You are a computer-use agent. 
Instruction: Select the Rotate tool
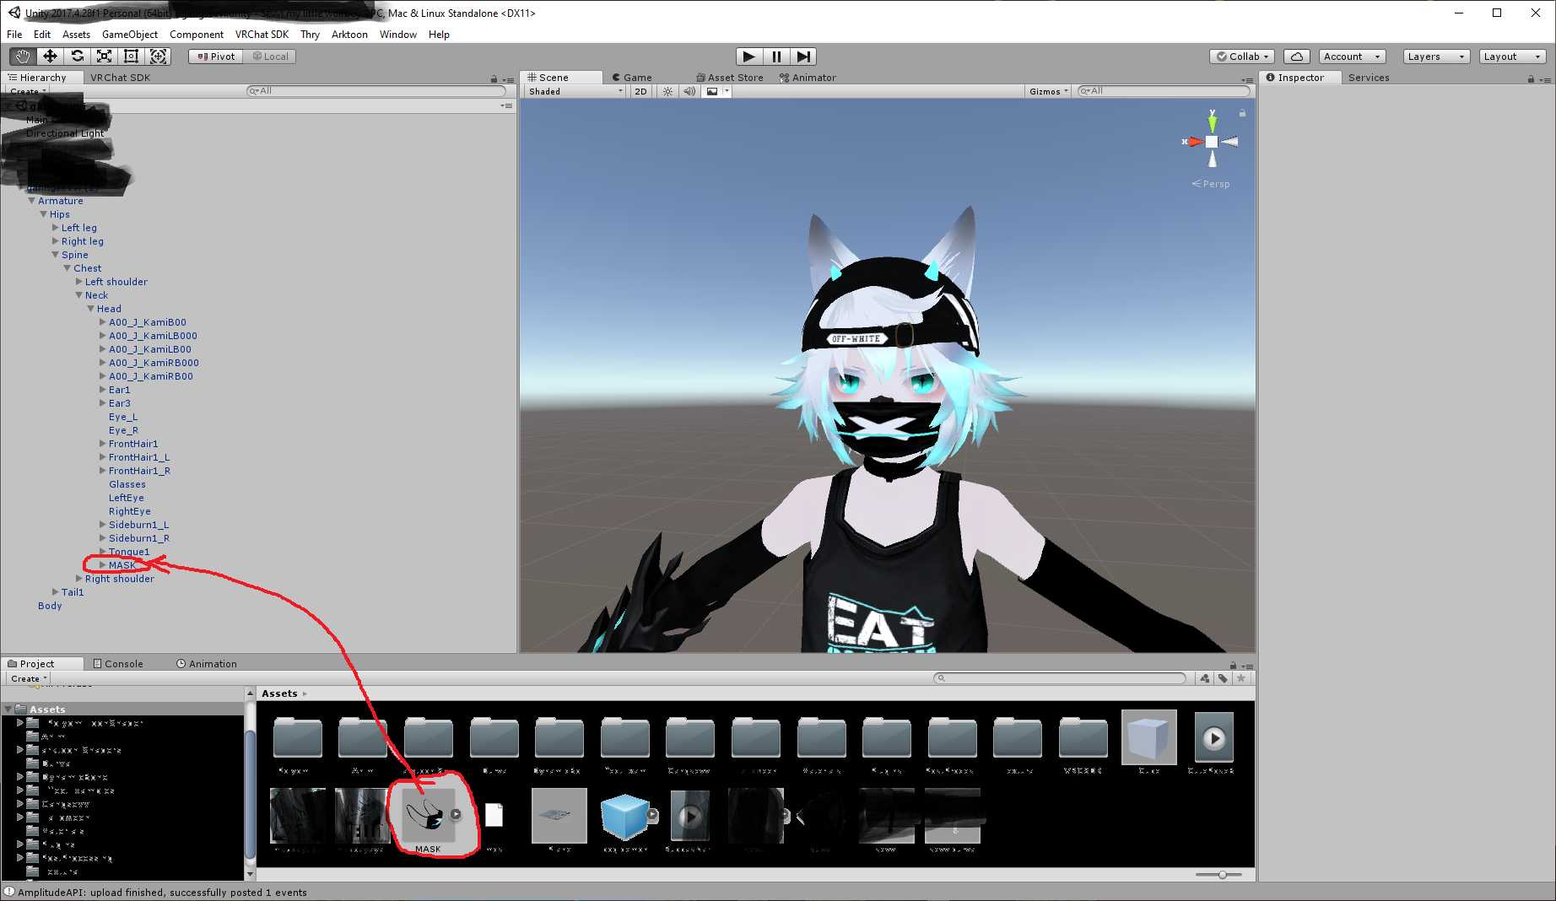pos(77,57)
